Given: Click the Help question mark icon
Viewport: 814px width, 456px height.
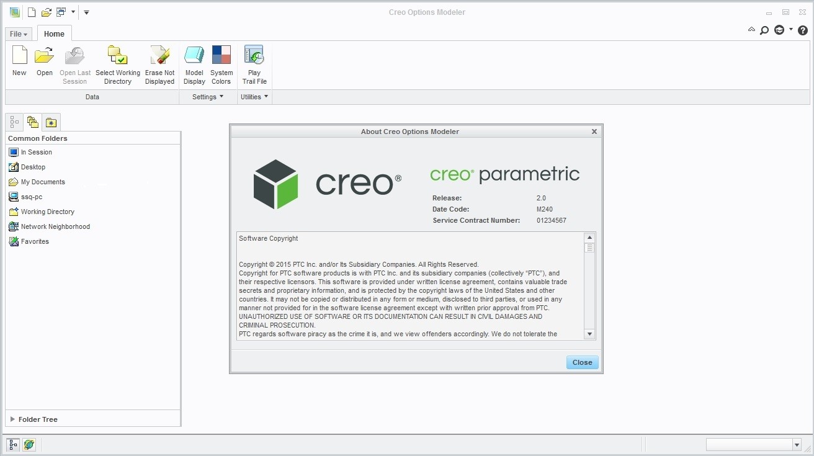Looking at the screenshot, I should coord(803,30).
